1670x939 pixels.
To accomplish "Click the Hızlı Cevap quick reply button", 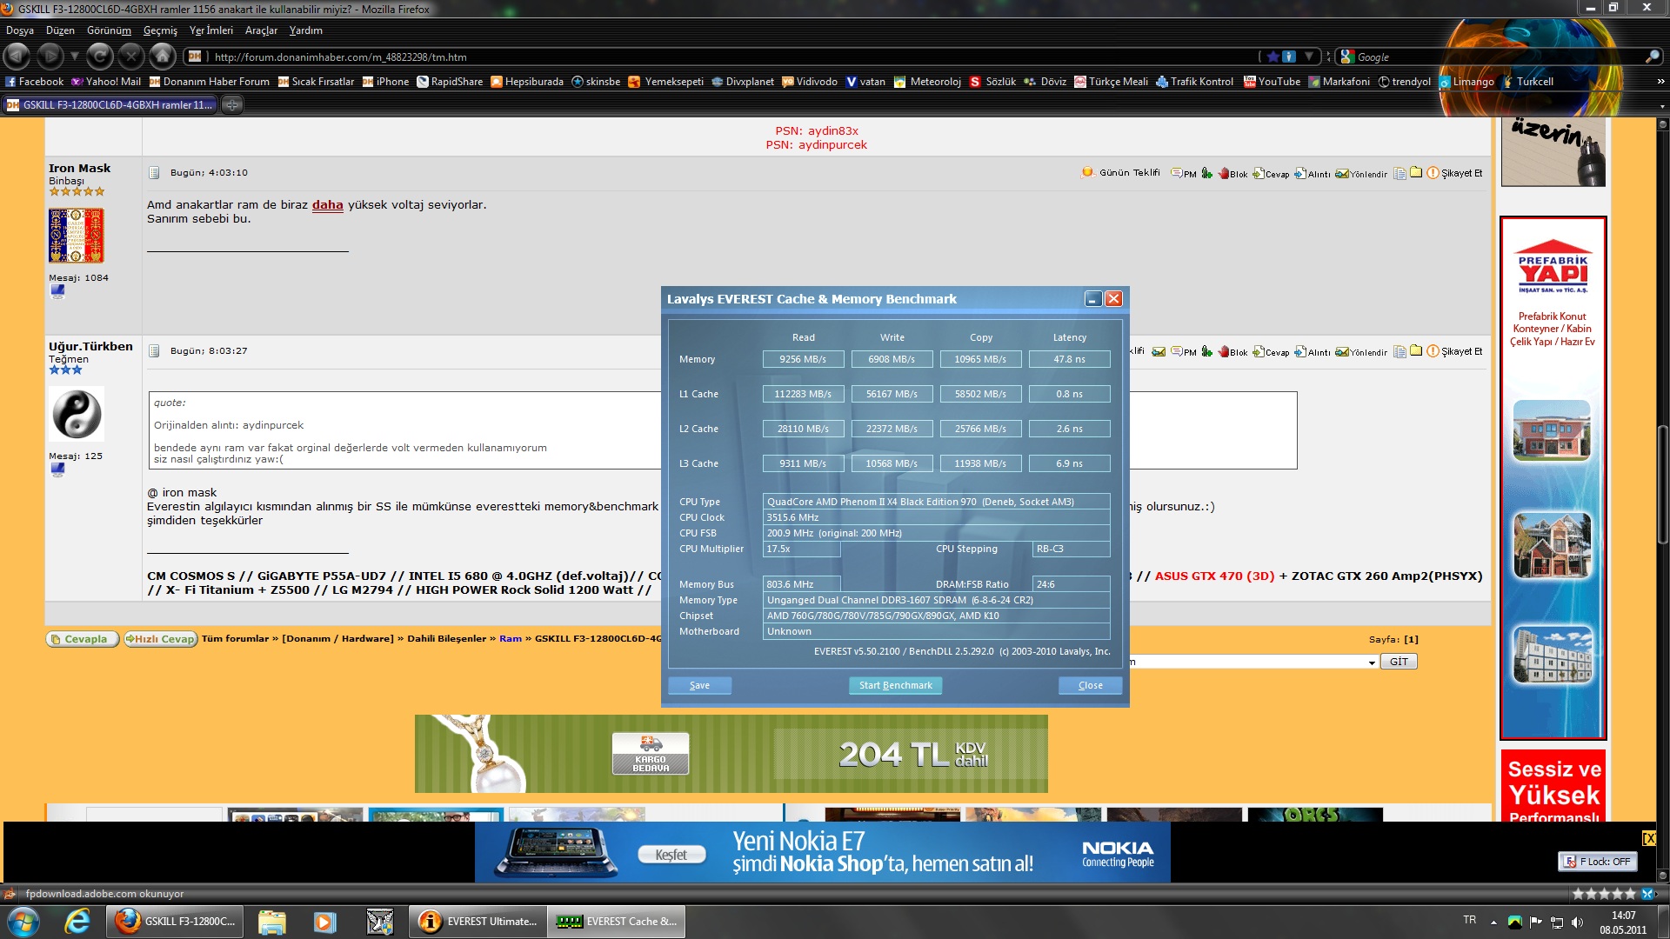I will point(161,639).
